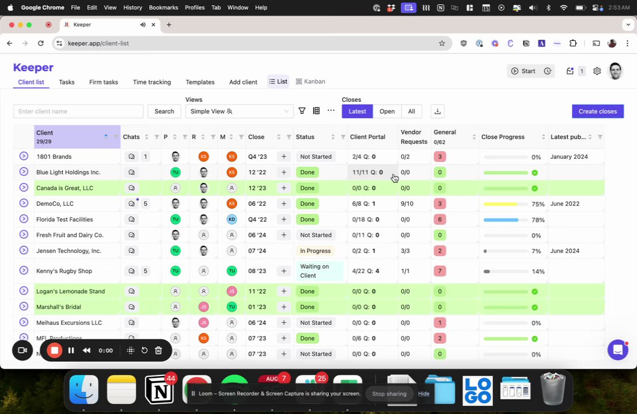Image resolution: width=637 pixels, height=414 pixels.
Task: Select Open closes toggle
Action: 387,111
